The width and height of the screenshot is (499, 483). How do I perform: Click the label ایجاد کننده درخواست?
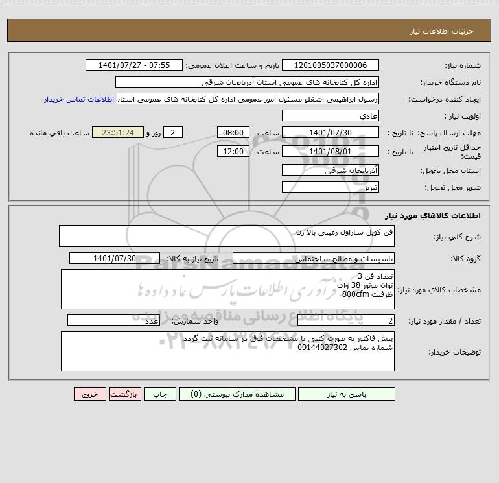[x=445, y=100]
